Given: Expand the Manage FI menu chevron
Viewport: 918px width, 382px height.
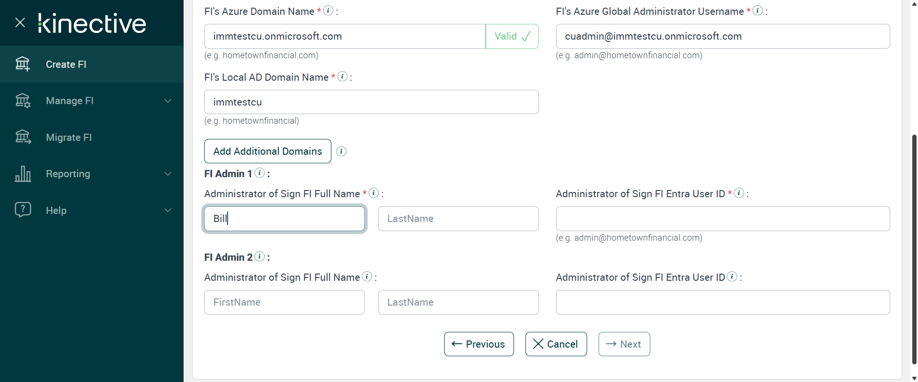Looking at the screenshot, I should pyautogui.click(x=168, y=101).
